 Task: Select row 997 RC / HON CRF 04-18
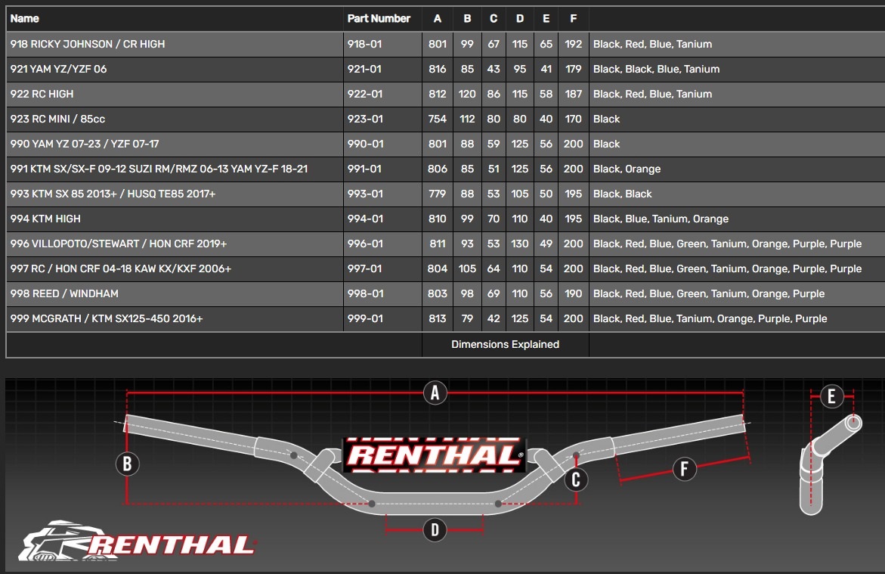click(445, 268)
